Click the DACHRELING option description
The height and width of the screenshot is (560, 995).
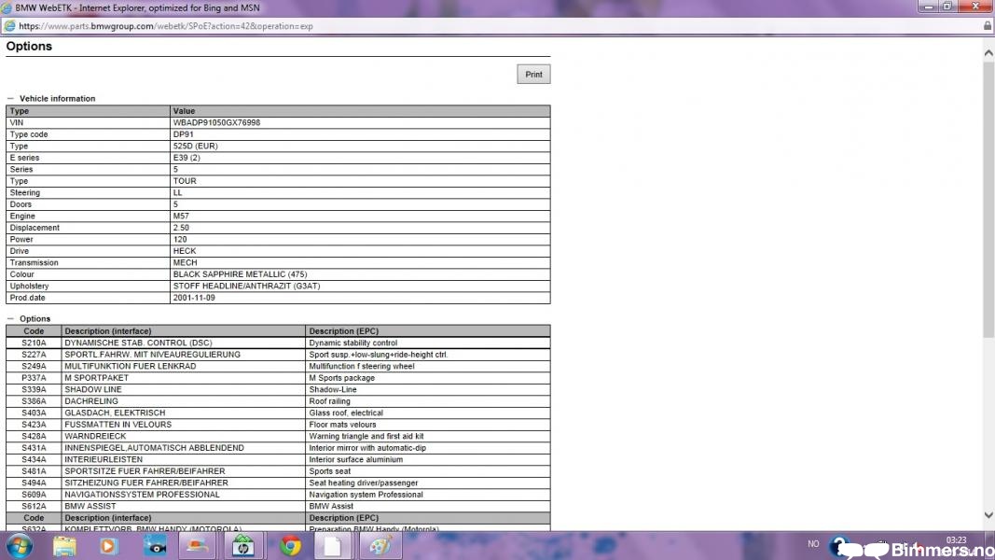click(x=92, y=401)
